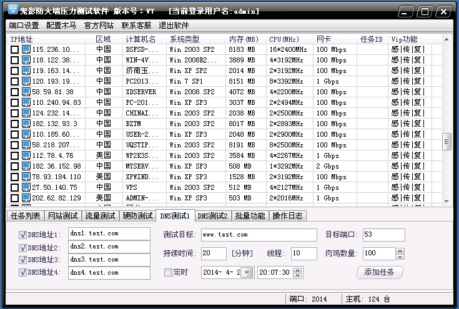
Task: Click the computer icon beside 58.59.81.38
Action: 26,92
